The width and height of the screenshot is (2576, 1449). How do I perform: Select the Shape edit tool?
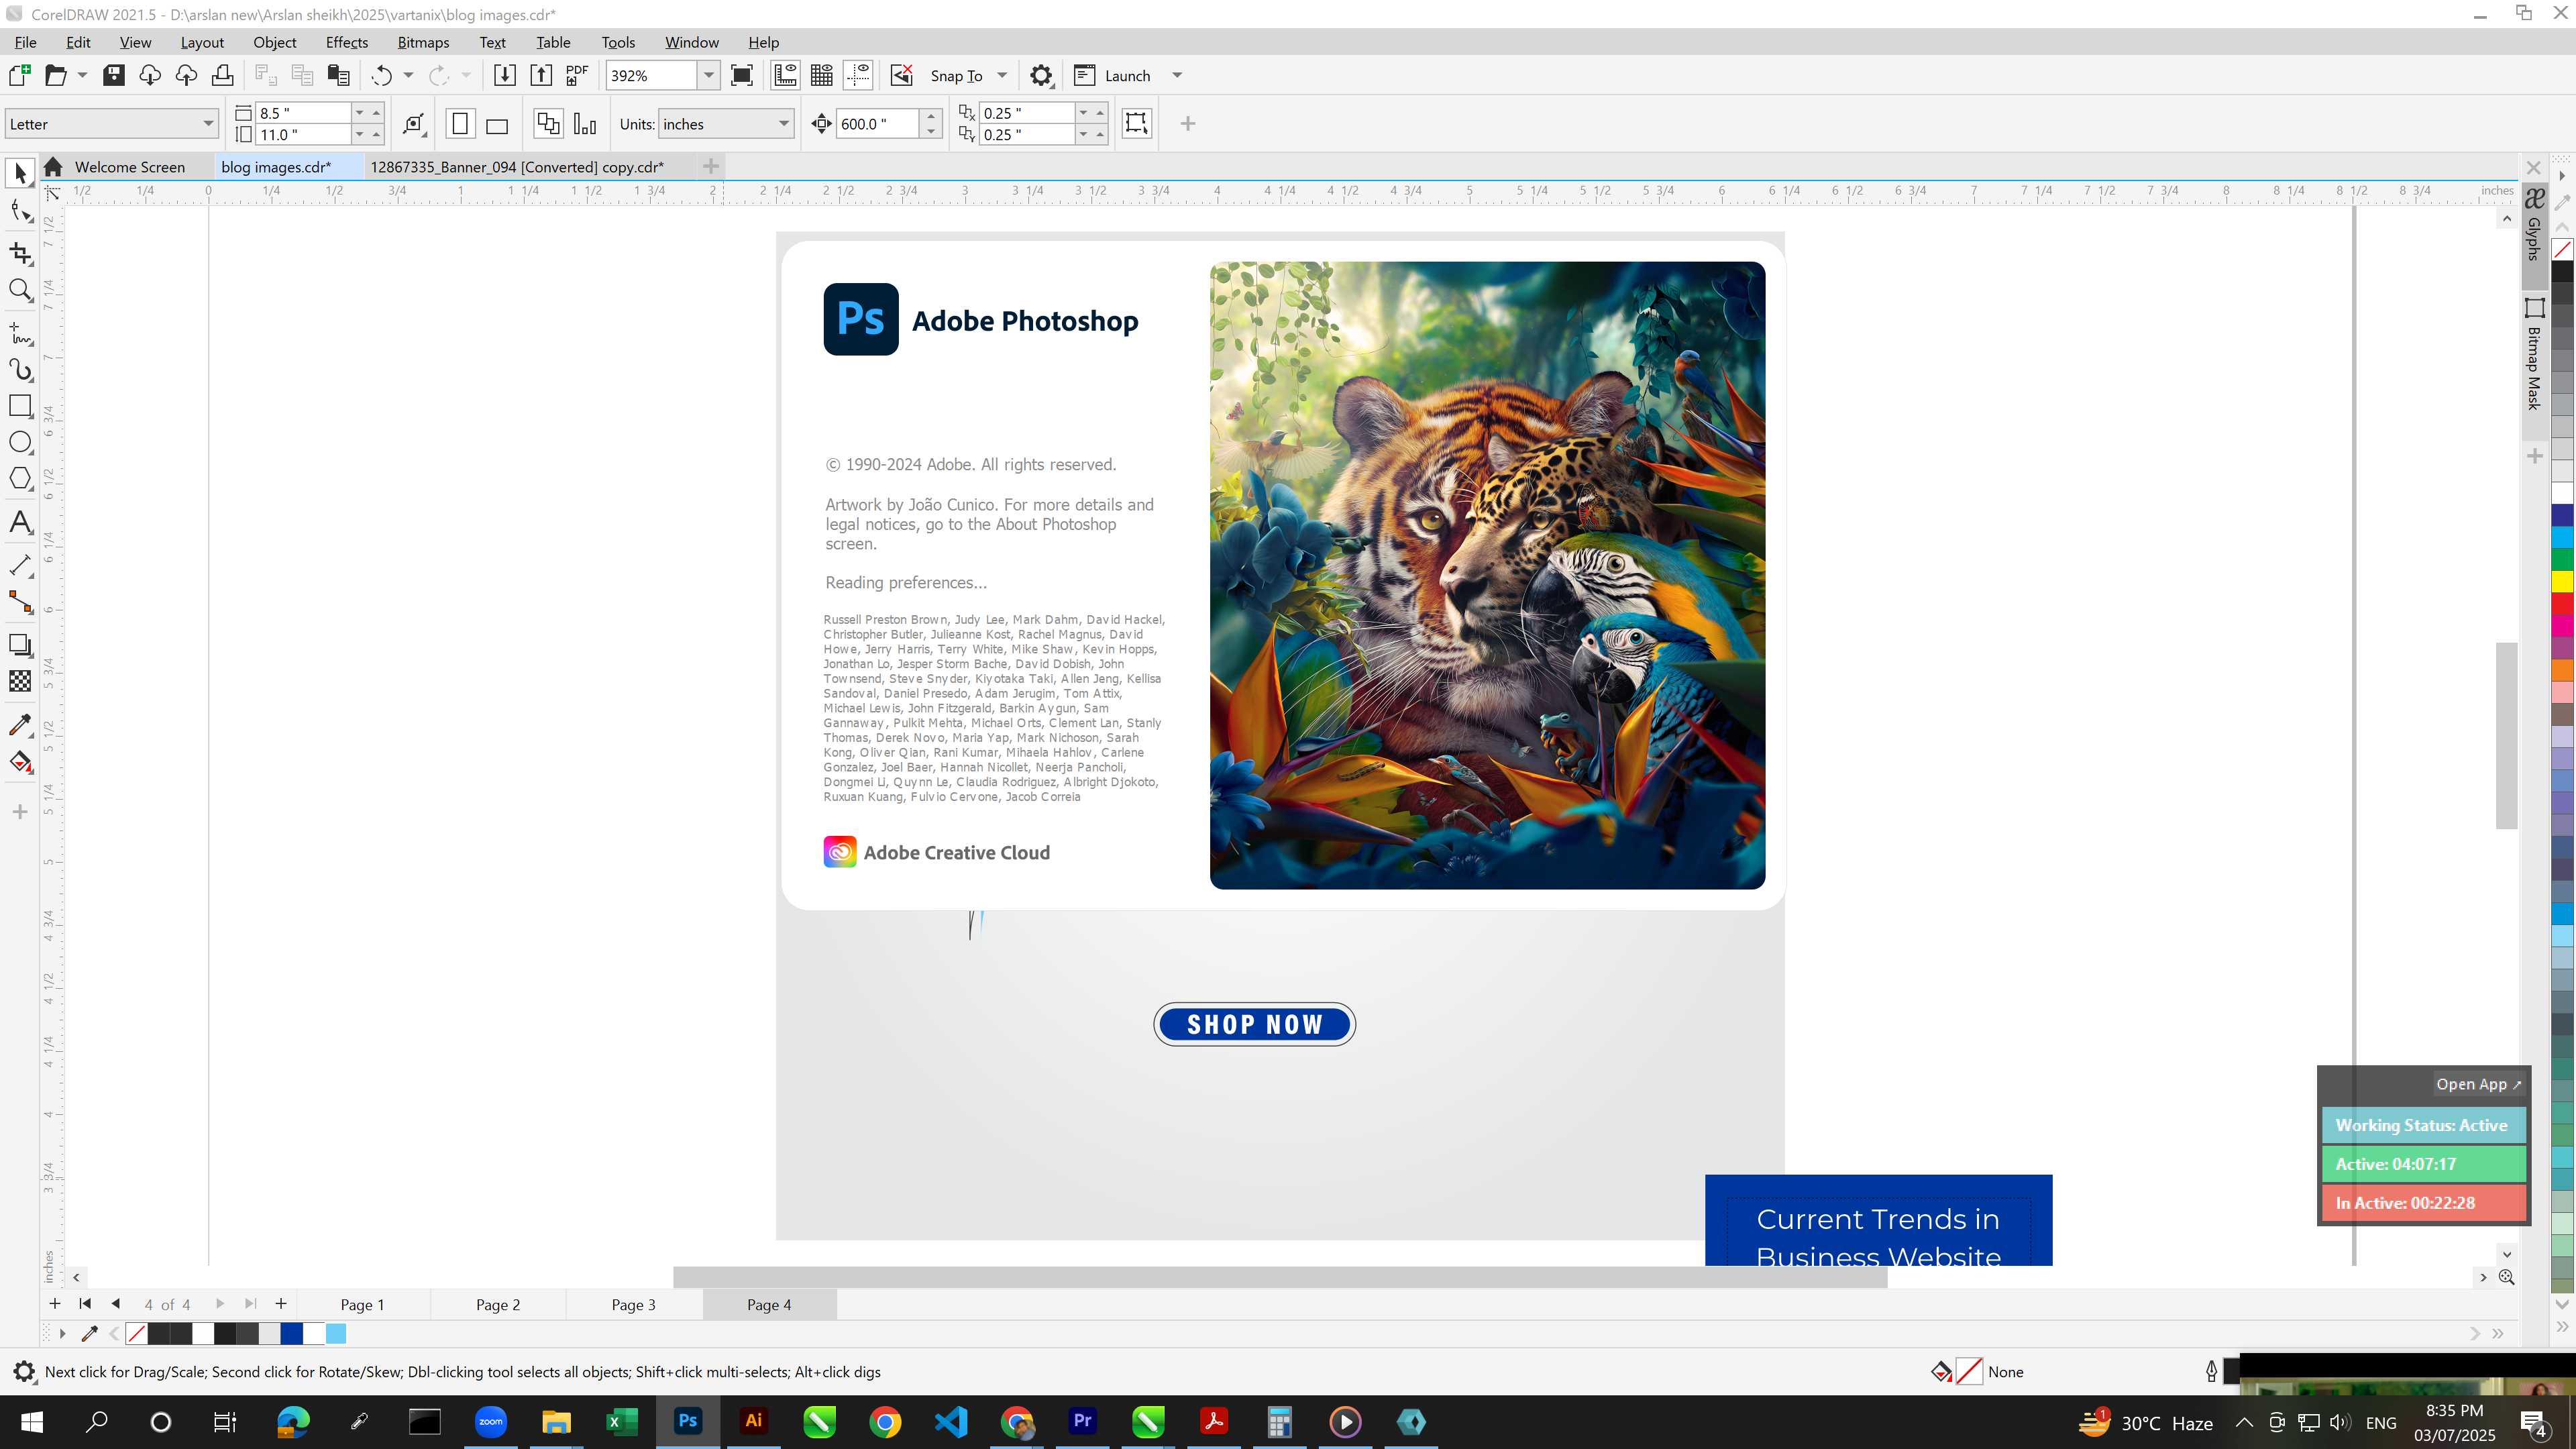click(x=20, y=211)
